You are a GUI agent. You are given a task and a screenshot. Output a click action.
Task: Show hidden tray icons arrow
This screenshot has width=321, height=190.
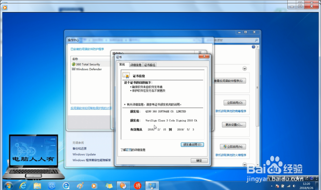pyautogui.click(x=272, y=186)
